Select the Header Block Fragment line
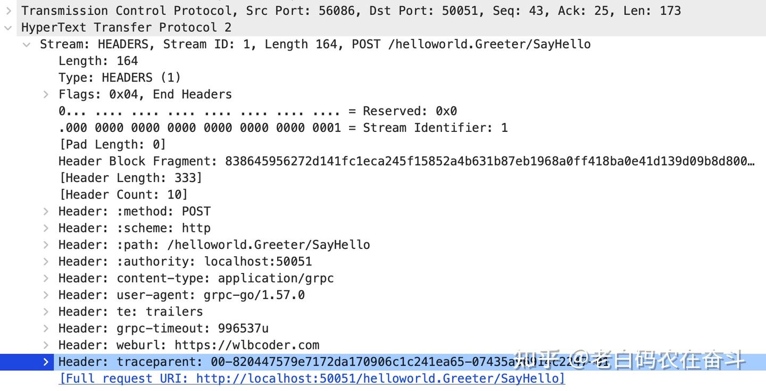This screenshot has height=391, width=766. pos(406,161)
